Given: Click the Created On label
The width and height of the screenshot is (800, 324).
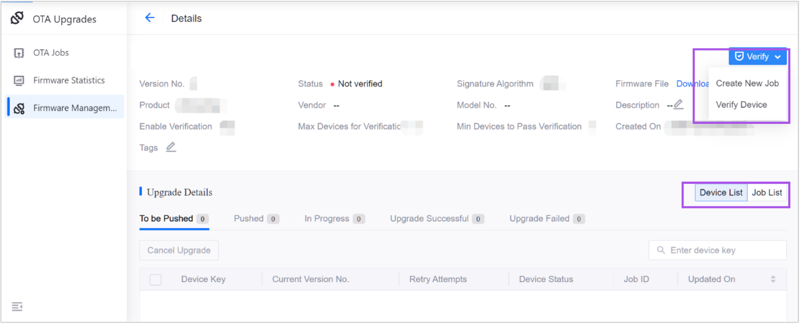Looking at the screenshot, I should click(x=638, y=127).
